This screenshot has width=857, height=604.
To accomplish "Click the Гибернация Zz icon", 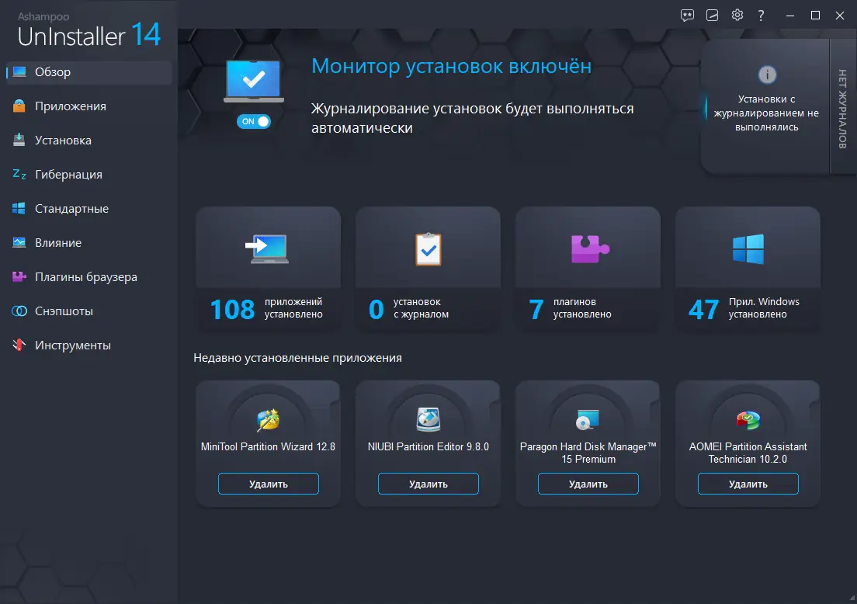I will (19, 175).
